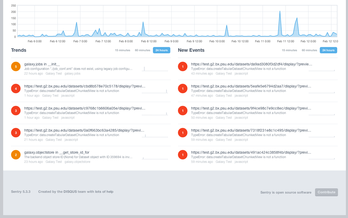Click the tallest Feb 11 chart spike
This screenshot has height=218, width=348.
tap(280, 12)
